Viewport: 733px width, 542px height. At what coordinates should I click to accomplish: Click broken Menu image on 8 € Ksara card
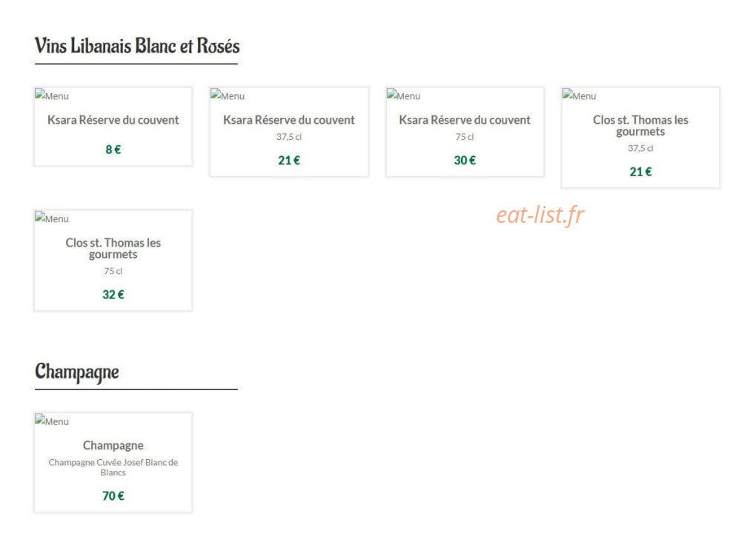click(52, 96)
